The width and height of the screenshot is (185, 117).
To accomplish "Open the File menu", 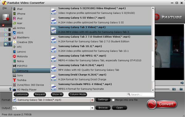I will [5, 8].
